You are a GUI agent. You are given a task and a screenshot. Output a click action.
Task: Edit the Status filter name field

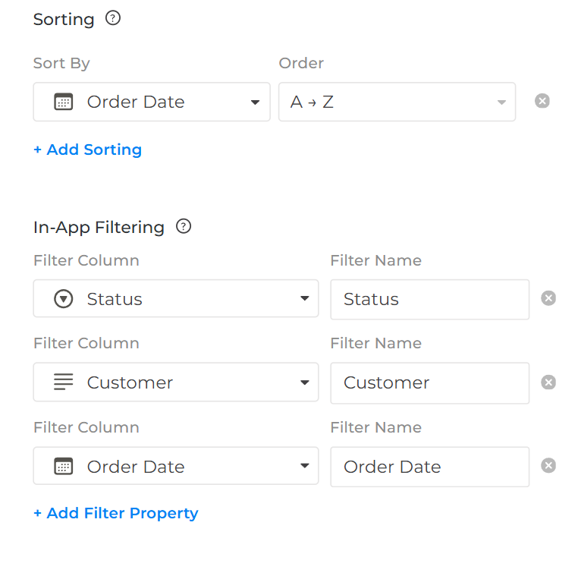coord(429,299)
